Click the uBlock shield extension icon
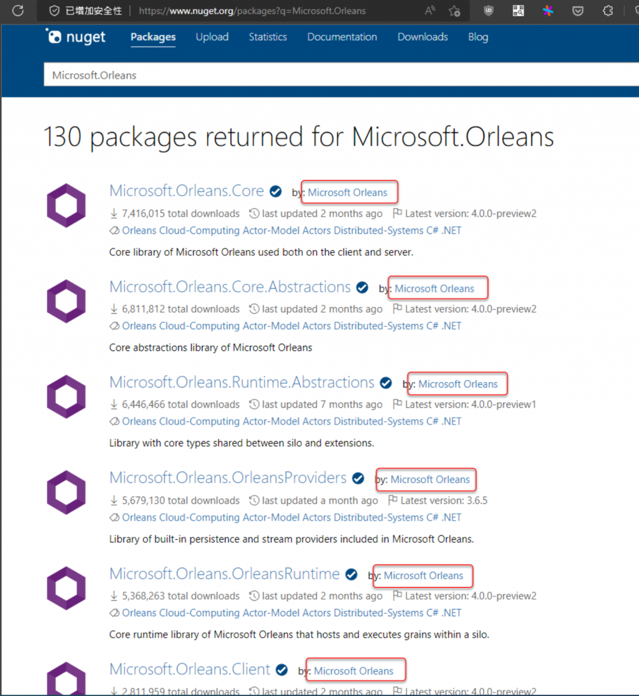This screenshot has width=639, height=696. (x=489, y=11)
